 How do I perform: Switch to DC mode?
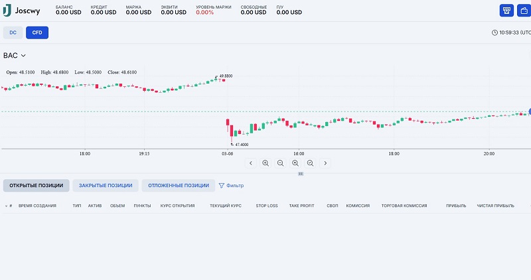(x=13, y=33)
